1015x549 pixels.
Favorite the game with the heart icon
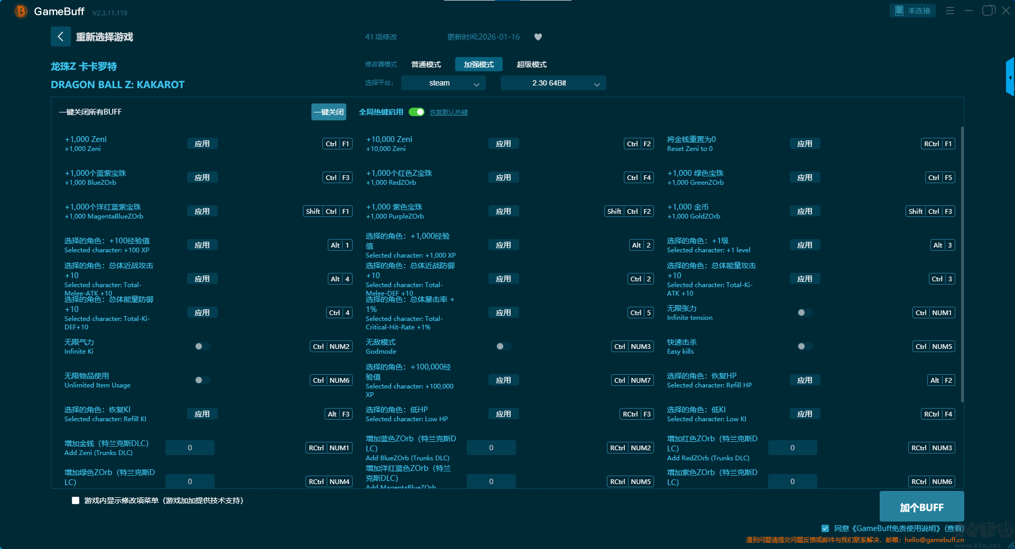point(538,37)
